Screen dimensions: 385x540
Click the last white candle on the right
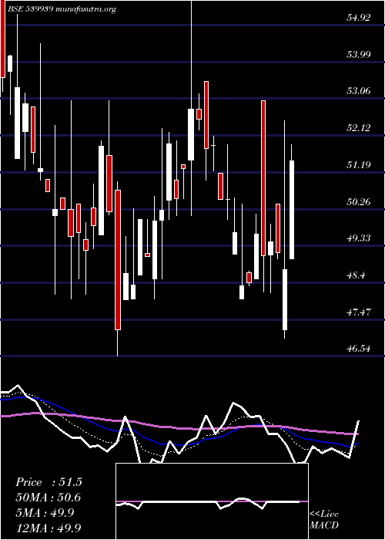(292, 209)
